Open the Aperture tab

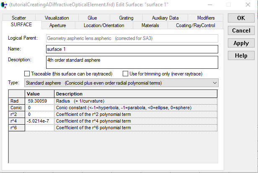pos(58,25)
